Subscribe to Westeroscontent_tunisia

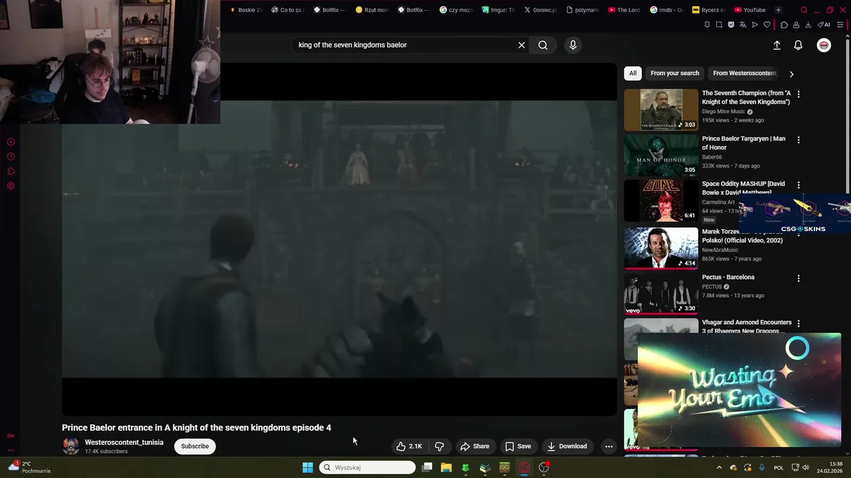(195, 446)
